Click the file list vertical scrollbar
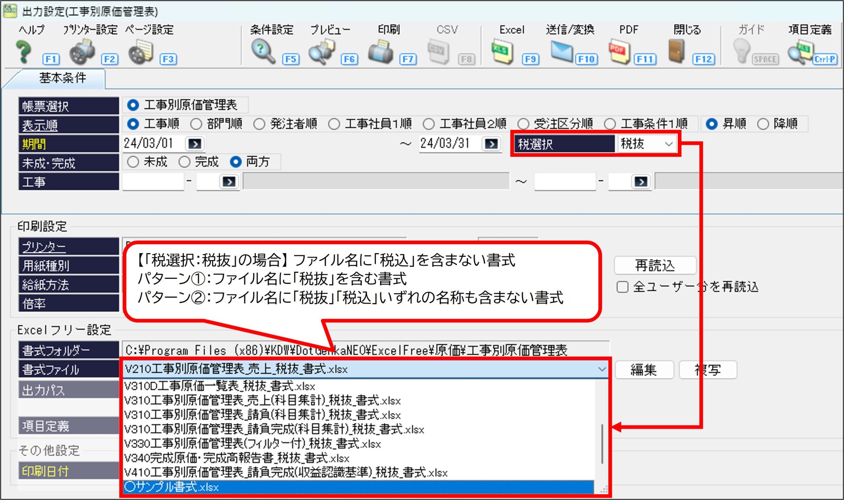 pyautogui.click(x=602, y=443)
